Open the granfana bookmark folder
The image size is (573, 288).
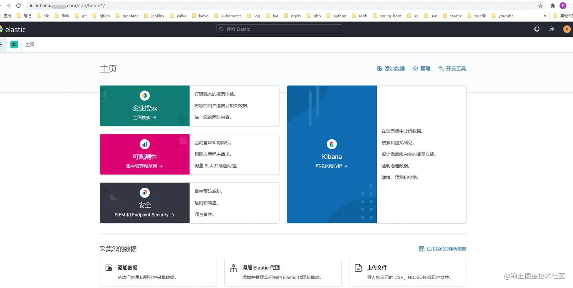(x=127, y=16)
